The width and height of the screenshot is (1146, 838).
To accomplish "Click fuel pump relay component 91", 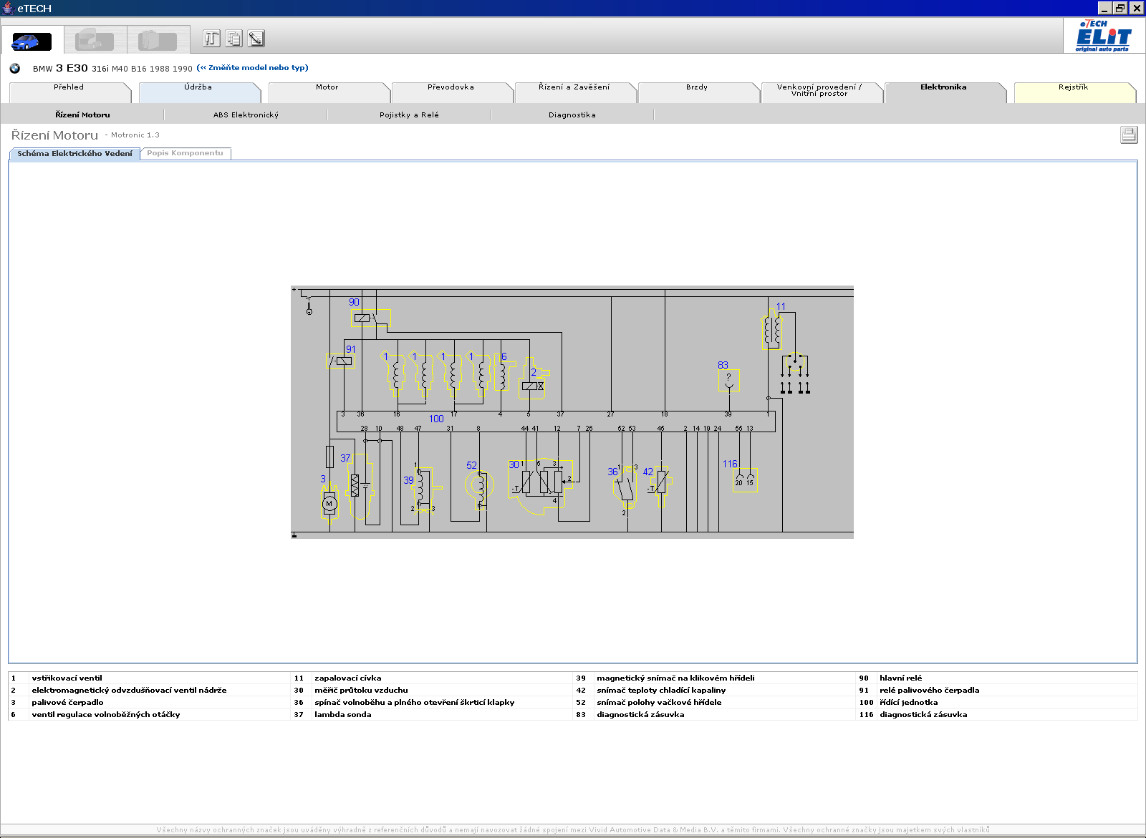I will point(341,361).
